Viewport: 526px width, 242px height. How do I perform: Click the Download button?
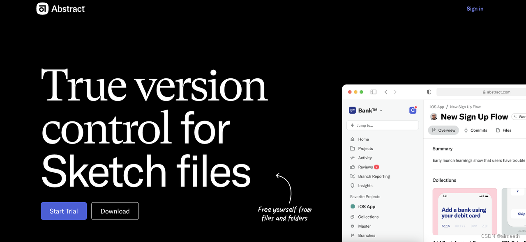[115, 211]
